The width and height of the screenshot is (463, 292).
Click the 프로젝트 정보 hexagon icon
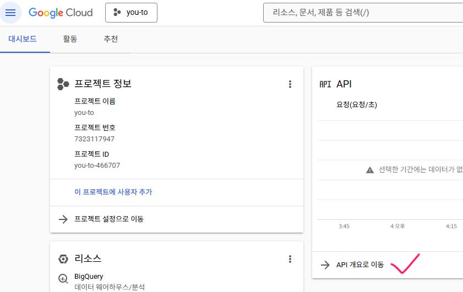click(x=63, y=84)
